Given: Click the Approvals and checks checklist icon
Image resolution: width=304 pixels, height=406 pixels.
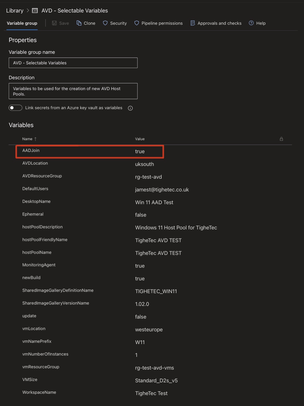Looking at the screenshot, I should [x=193, y=23].
